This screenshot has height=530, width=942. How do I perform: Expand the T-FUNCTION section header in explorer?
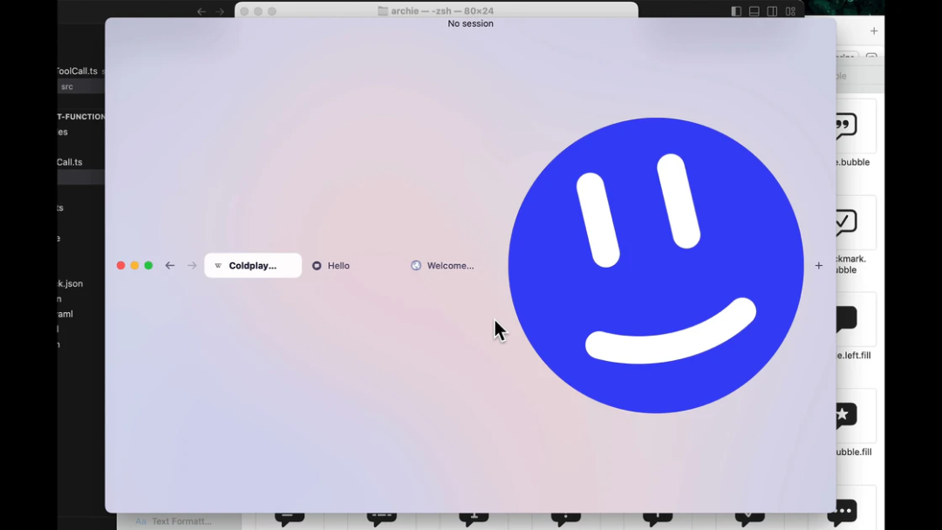click(x=81, y=117)
